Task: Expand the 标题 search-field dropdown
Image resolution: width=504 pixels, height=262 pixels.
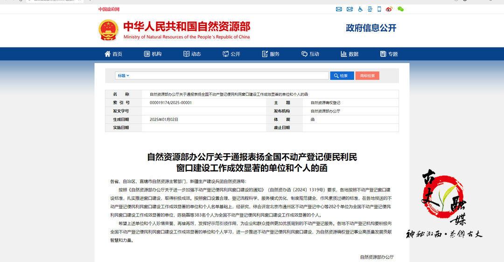Action: [x=123, y=76]
